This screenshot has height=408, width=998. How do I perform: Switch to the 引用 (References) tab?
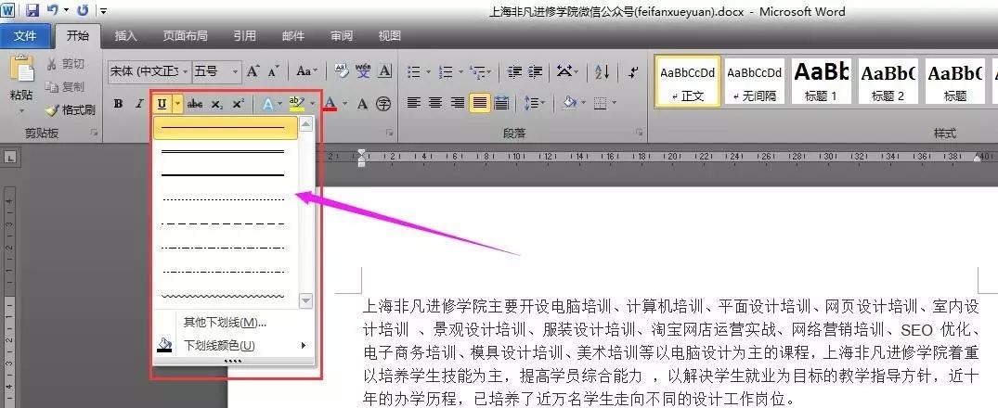tap(244, 36)
